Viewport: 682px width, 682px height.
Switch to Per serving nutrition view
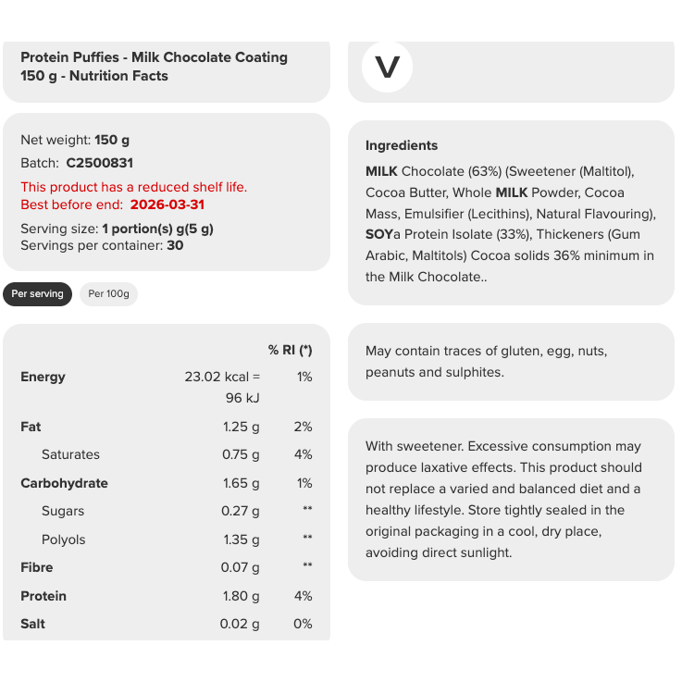point(38,294)
